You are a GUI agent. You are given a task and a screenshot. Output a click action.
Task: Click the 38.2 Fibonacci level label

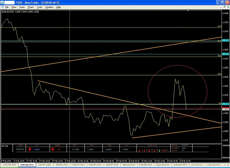pyautogui.click(x=219, y=56)
